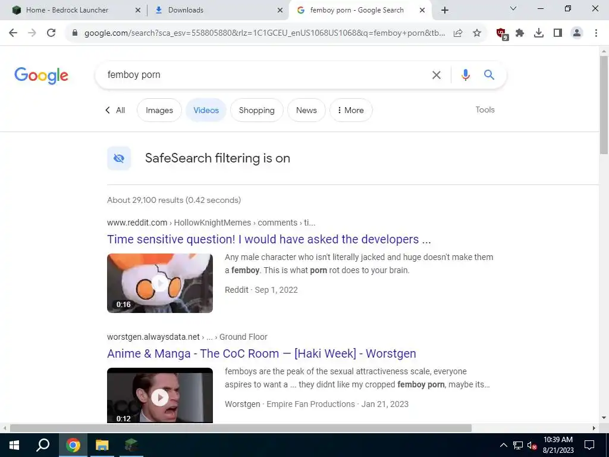Expand the More filters dropdown
Viewport: 609px width, 457px height.
351,110
